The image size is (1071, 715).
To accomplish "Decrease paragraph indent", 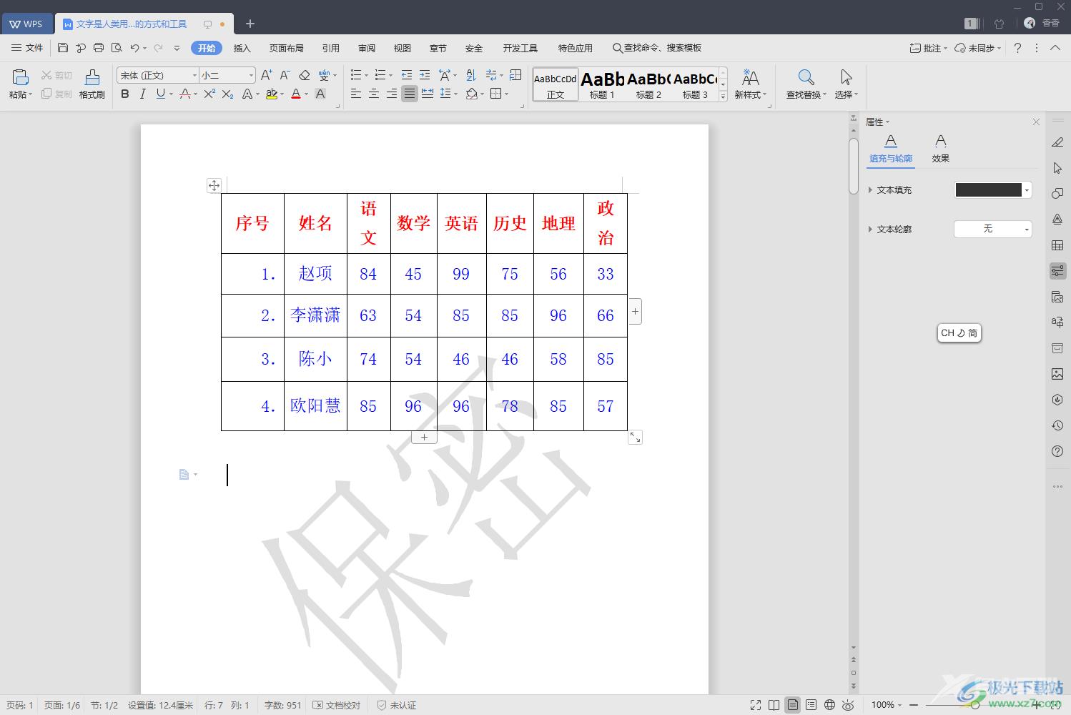I will point(406,75).
